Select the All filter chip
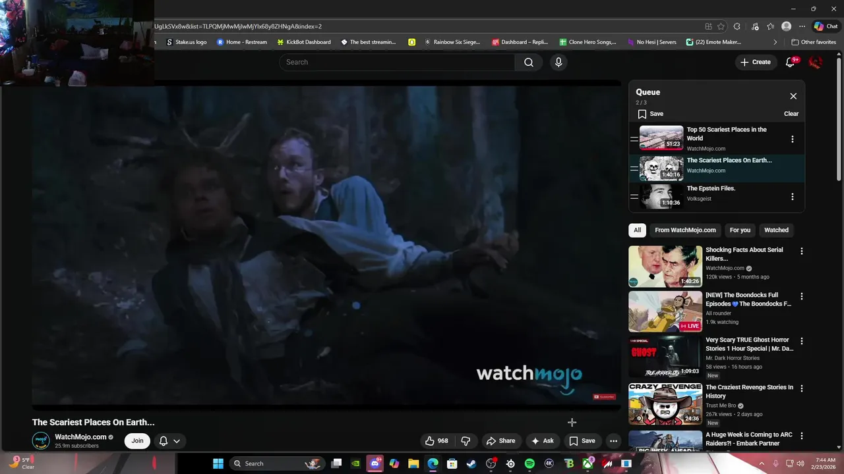844x474 pixels. pos(637,230)
